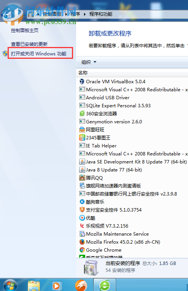
Task: Click the Java SE Development Kit icon
Action: [82, 162]
